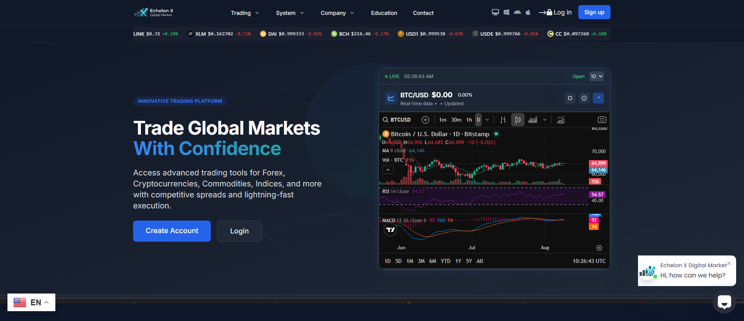Click the blue plus button
This screenshot has height=321, width=744.
[x=598, y=98]
